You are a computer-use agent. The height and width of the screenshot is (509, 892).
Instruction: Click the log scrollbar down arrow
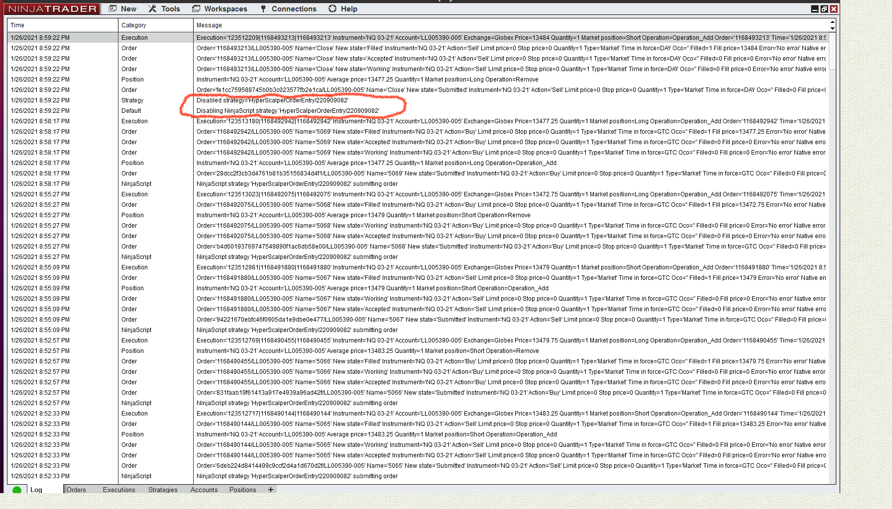coord(832,29)
